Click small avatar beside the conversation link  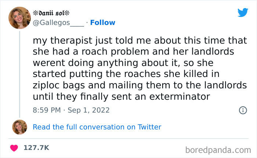point(19,127)
